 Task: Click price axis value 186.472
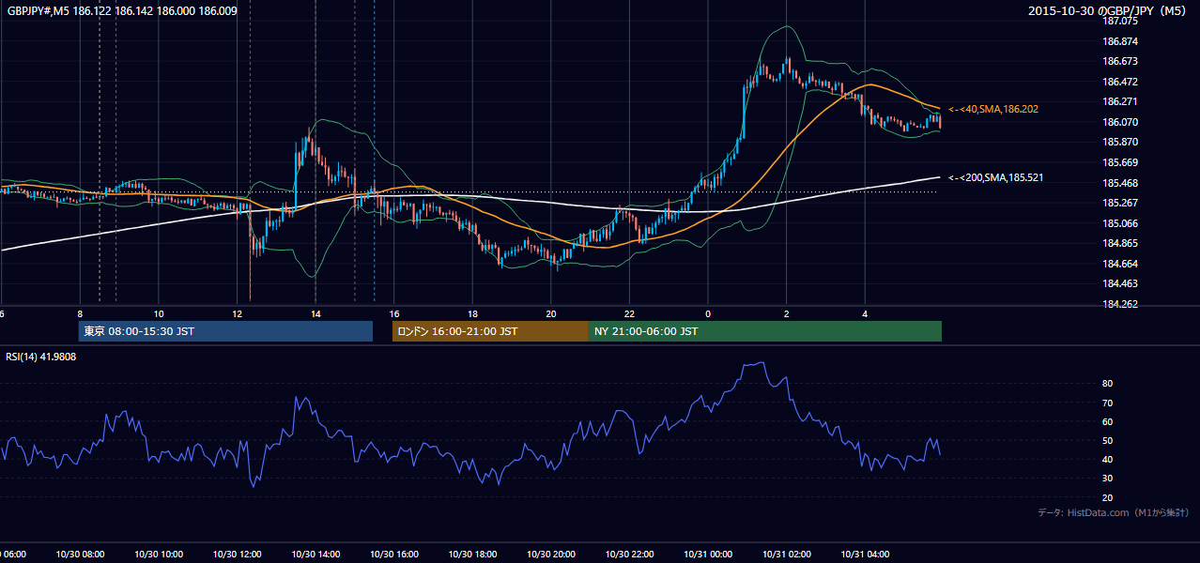pos(1121,82)
